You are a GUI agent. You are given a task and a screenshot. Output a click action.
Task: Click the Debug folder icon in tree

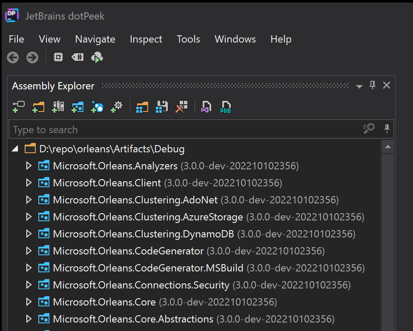point(30,148)
